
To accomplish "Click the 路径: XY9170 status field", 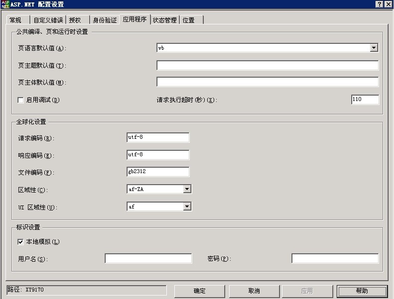I will (x=86, y=290).
